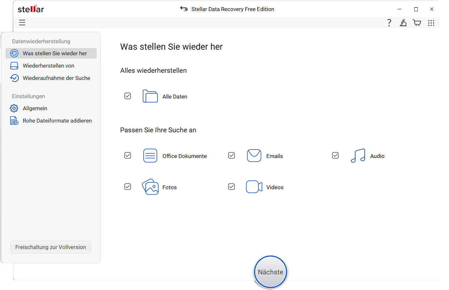Open 'Wiederherstellen von' in sidebar

coord(51,66)
